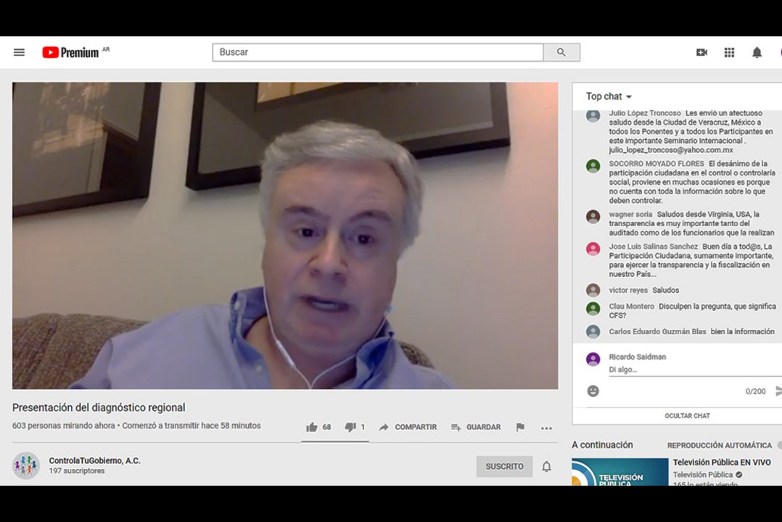Open the YouTube apps grid

[x=729, y=52]
